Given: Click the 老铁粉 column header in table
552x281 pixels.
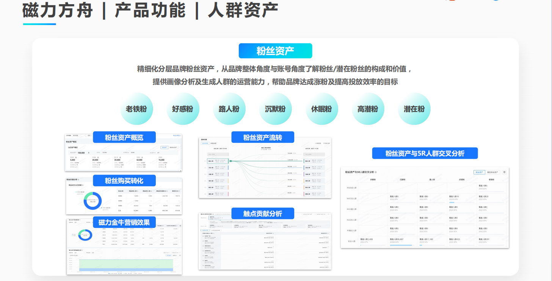Looking at the screenshot, I should pos(491,180).
